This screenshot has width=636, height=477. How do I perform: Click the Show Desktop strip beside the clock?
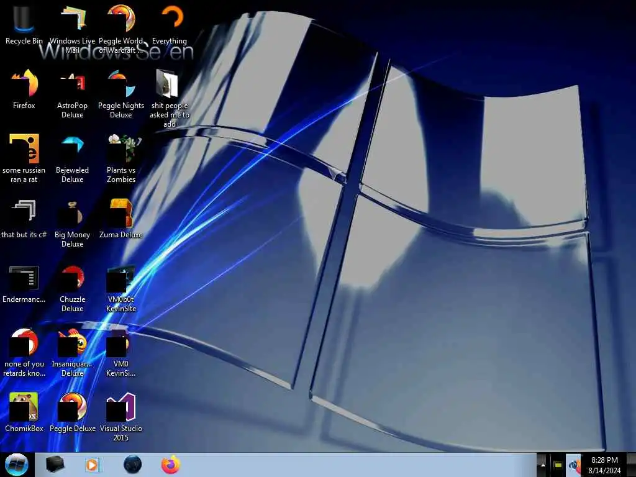click(631, 465)
